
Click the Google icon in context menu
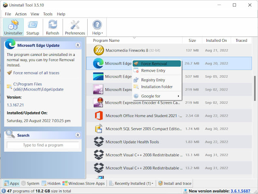136,96
